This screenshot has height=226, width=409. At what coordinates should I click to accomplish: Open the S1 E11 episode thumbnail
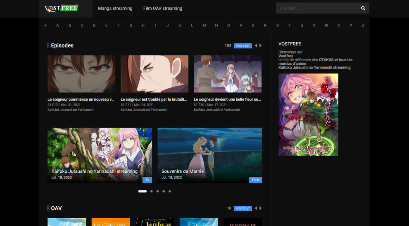point(155,74)
